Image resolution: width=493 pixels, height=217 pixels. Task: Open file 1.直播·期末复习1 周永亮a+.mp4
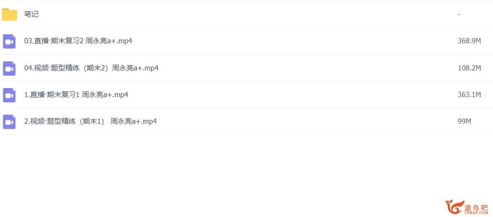(76, 94)
